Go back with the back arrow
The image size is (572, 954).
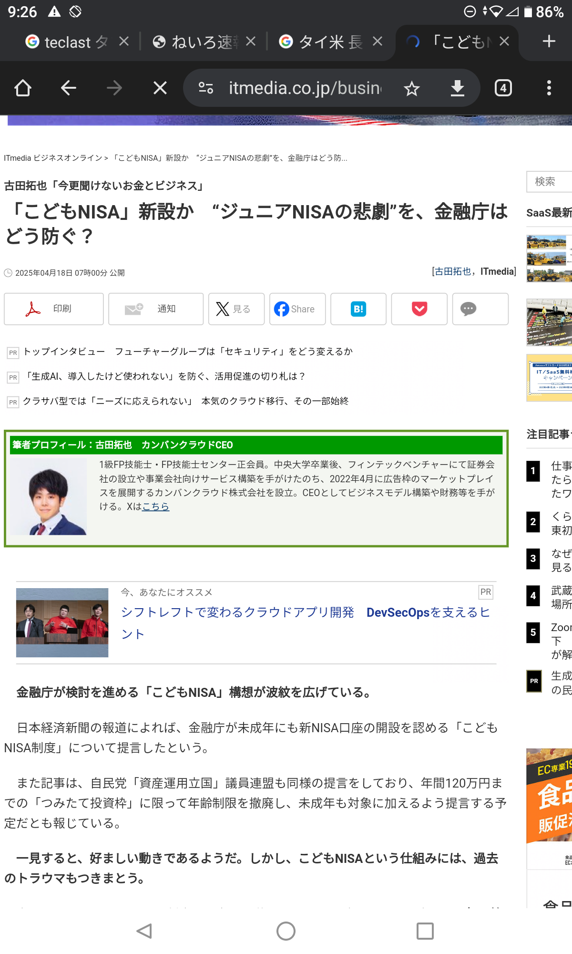[x=69, y=88]
